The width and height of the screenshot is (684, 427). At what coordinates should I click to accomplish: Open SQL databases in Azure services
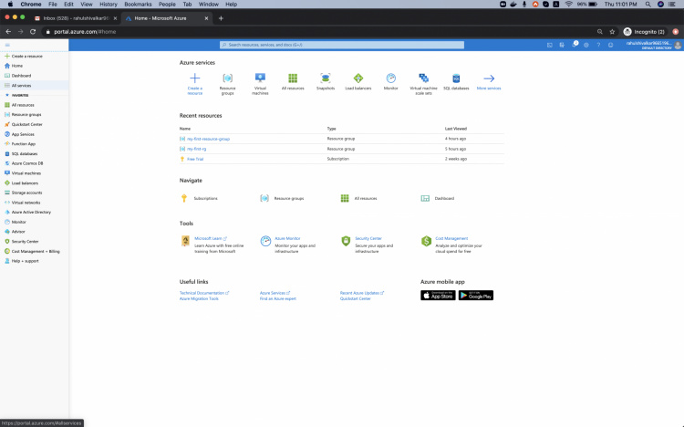pos(456,78)
